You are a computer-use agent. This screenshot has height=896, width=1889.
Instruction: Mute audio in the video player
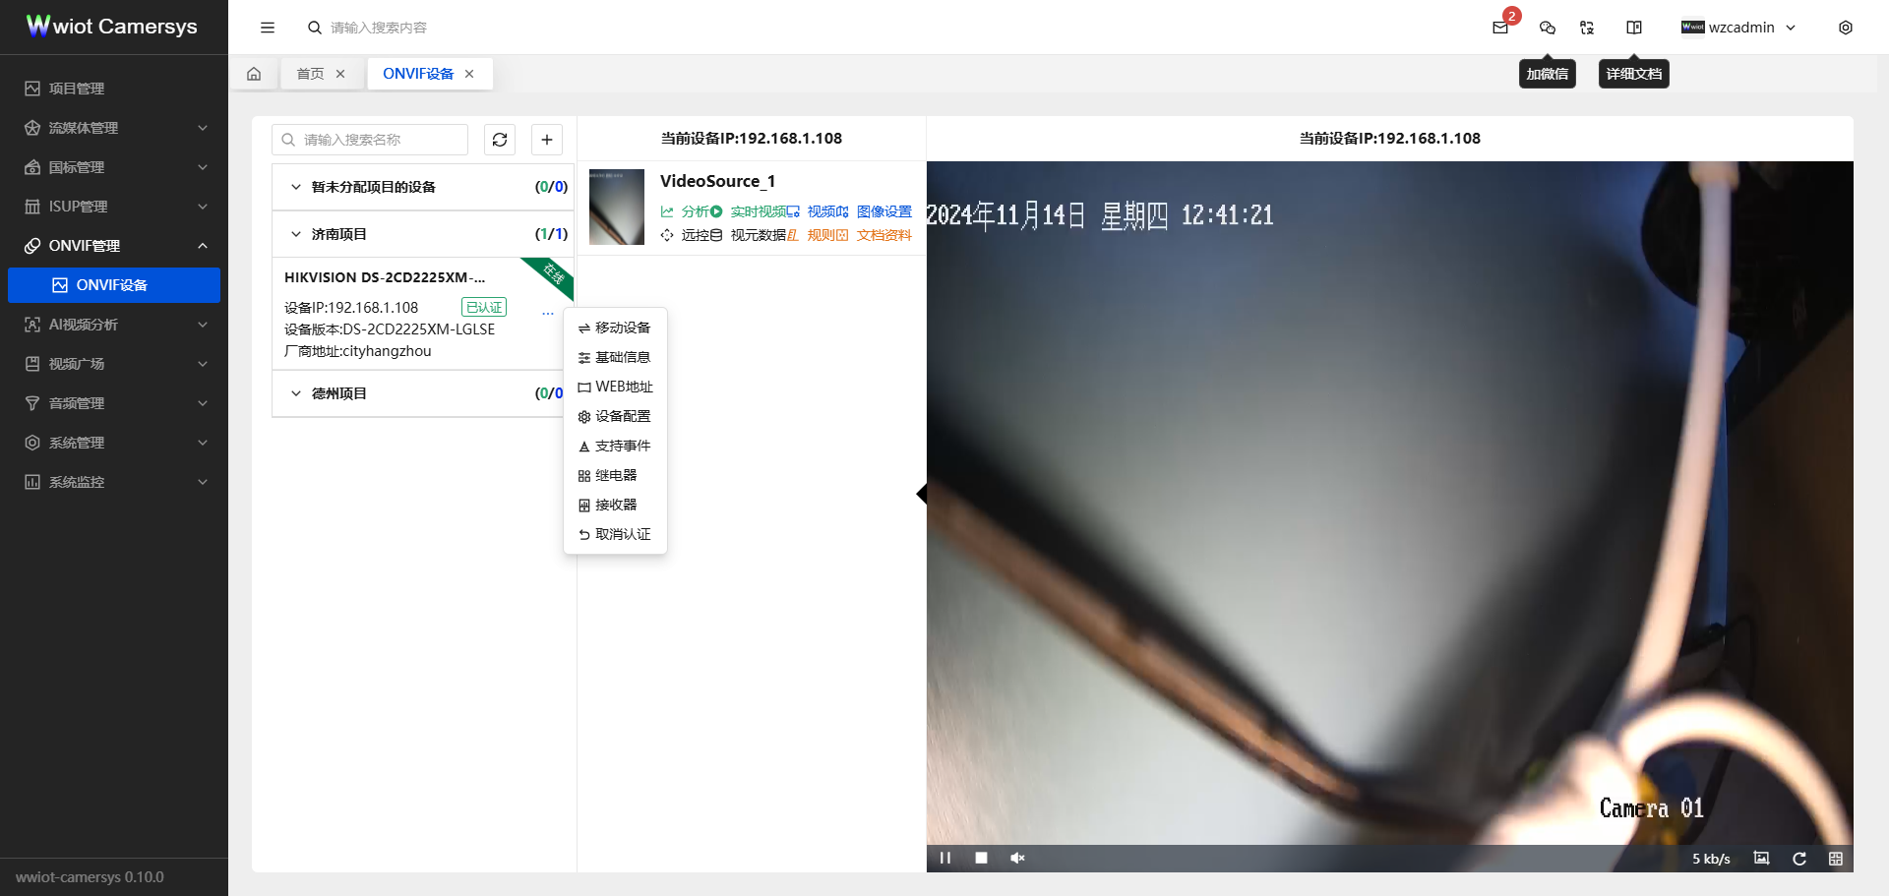pyautogui.click(x=1017, y=858)
